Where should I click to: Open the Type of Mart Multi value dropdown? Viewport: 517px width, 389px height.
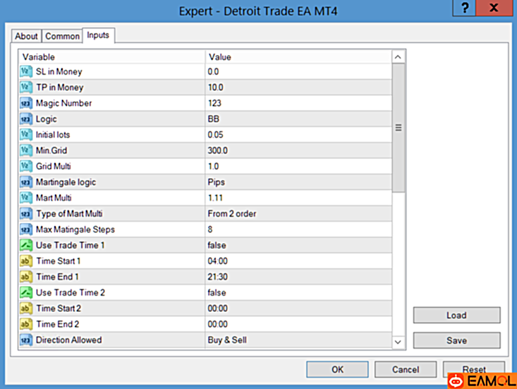[x=298, y=214]
